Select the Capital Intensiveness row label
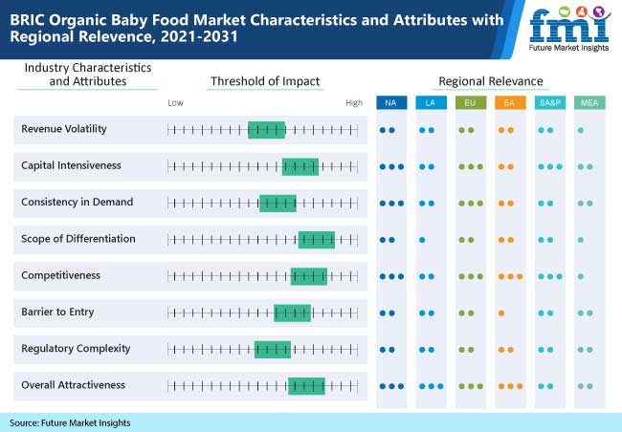Image resolution: width=622 pixels, height=432 pixels. click(x=71, y=165)
